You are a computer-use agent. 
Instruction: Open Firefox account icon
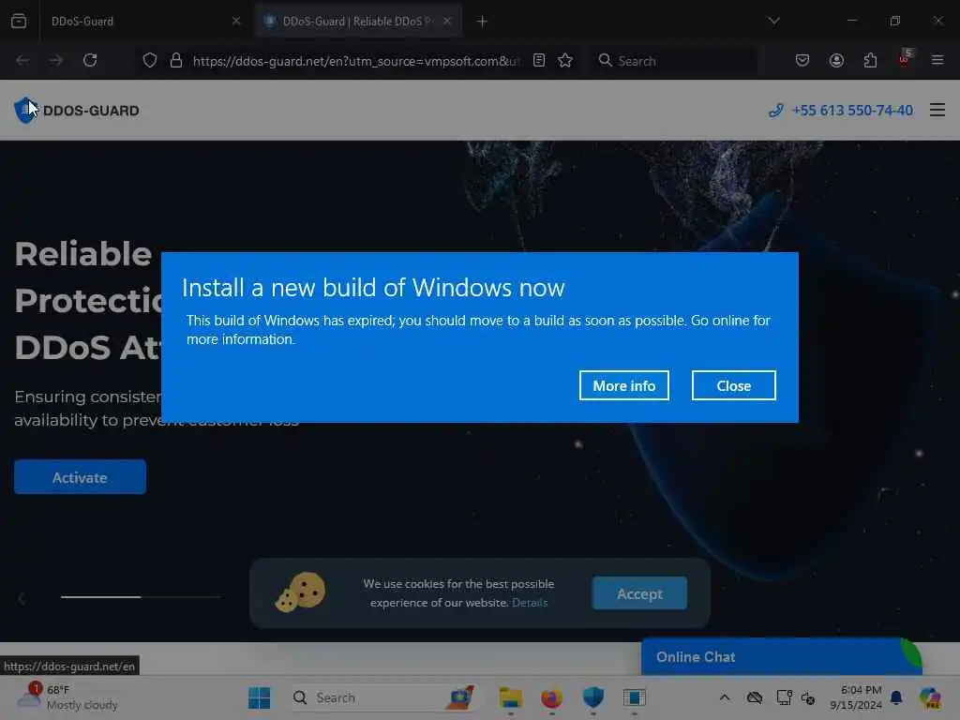pos(836,60)
